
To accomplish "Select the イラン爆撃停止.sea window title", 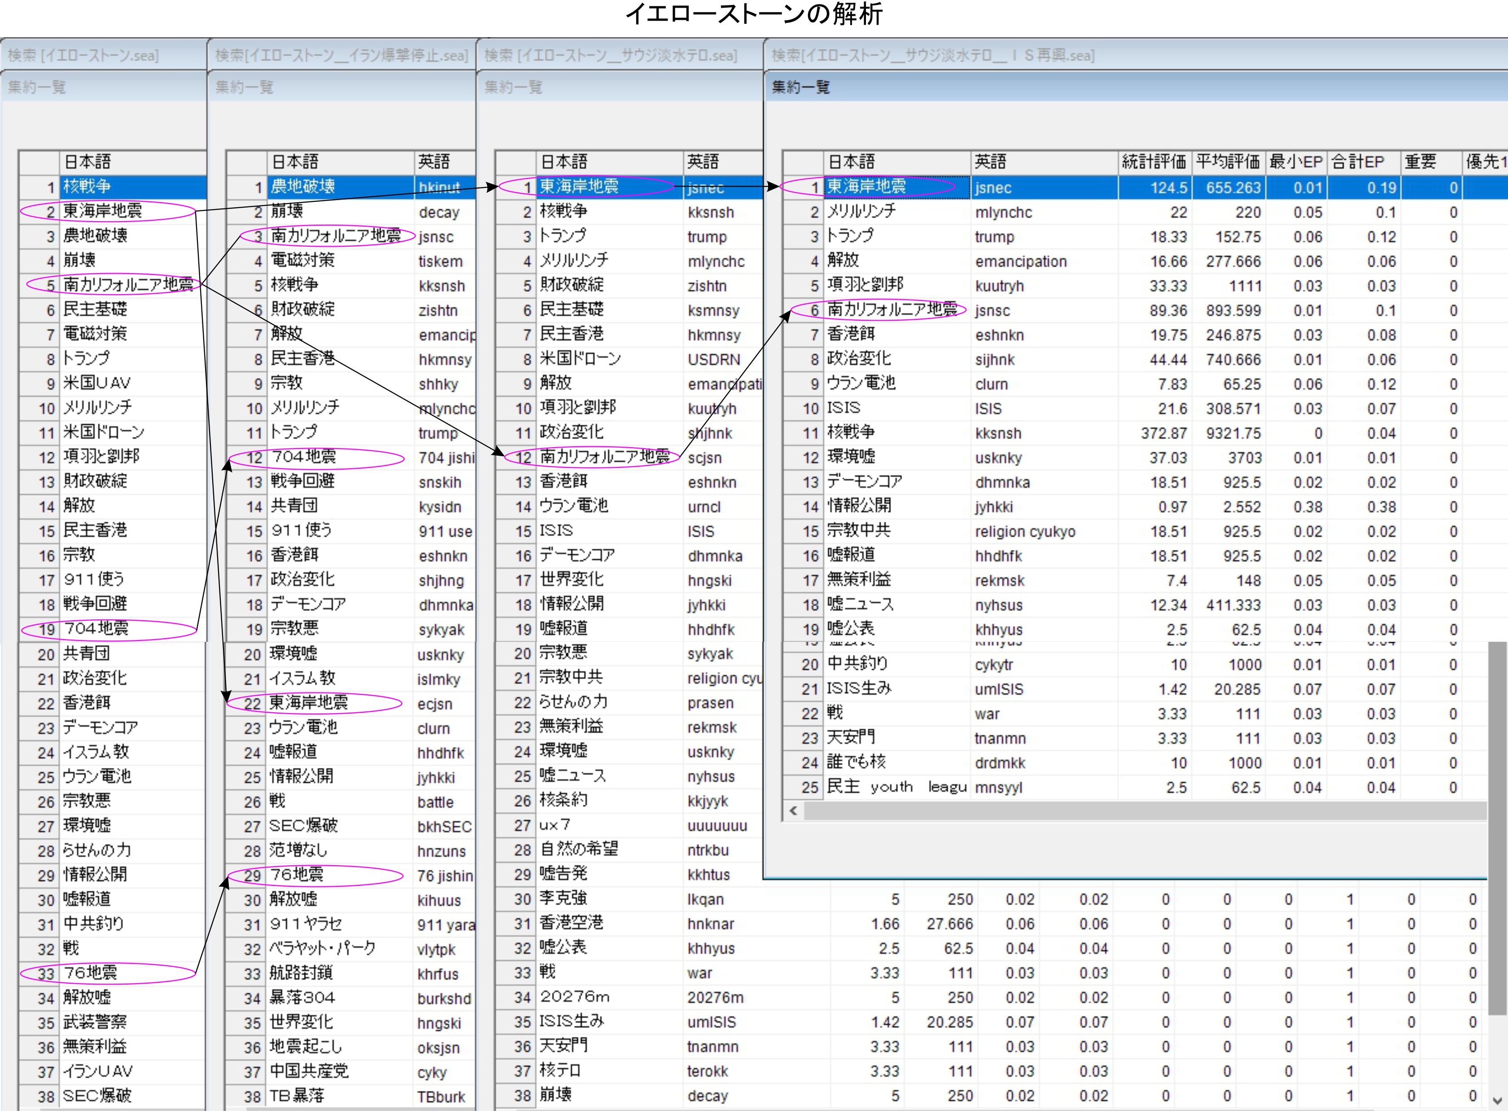I will pos(341,55).
